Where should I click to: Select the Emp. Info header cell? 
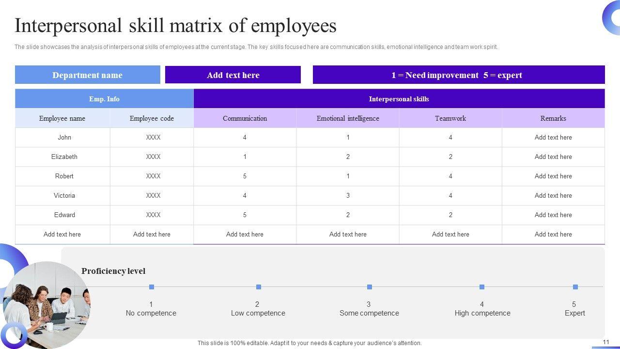point(104,99)
